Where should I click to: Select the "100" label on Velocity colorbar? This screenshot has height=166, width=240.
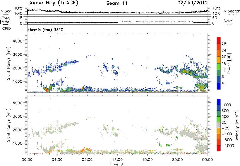click(x=225, y=117)
